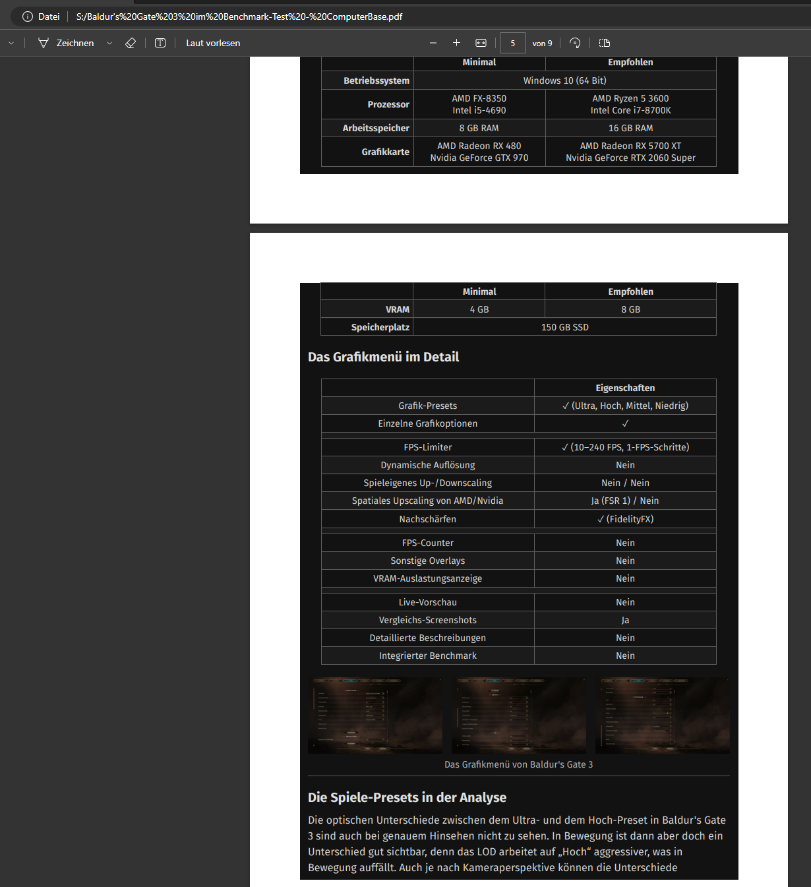Open middle Grafikmenü screenshot thumbnail

(x=519, y=716)
